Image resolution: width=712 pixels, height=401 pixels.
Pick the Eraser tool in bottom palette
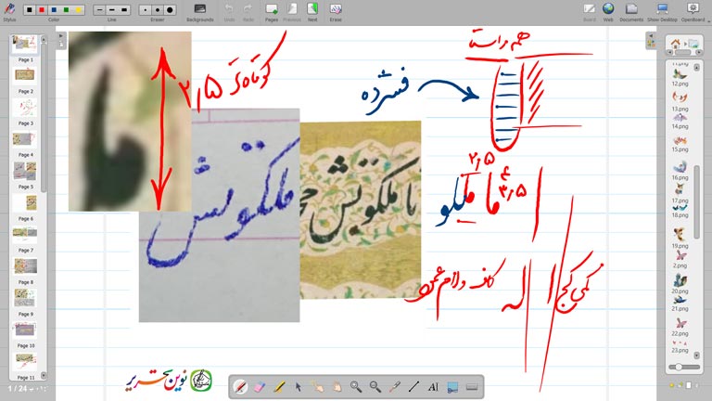tap(259, 386)
